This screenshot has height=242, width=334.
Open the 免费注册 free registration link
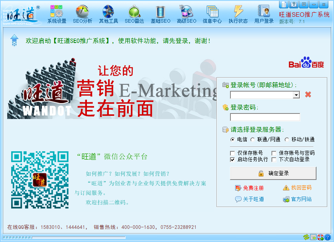pyautogui.click(x=253, y=188)
